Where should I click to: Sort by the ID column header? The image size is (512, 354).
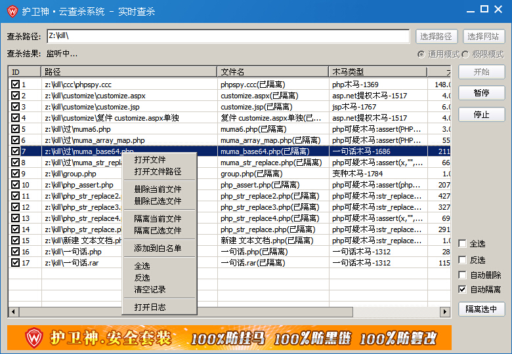(24, 72)
